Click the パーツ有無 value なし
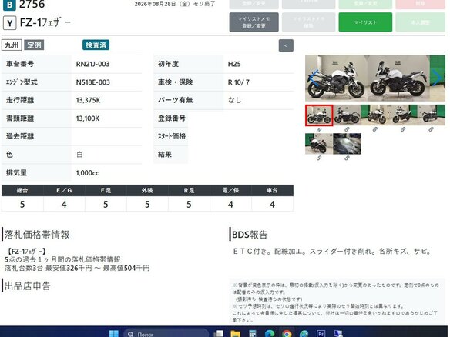Viewport: 450px width, 337px height. pos(235,100)
